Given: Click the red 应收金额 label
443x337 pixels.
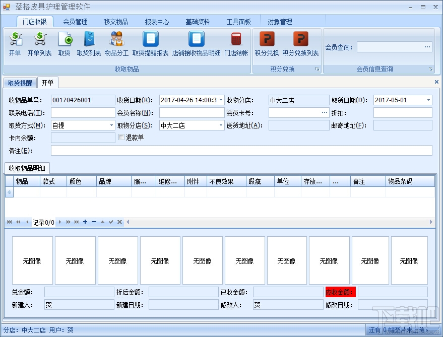Looking at the screenshot, I should click(x=340, y=292).
